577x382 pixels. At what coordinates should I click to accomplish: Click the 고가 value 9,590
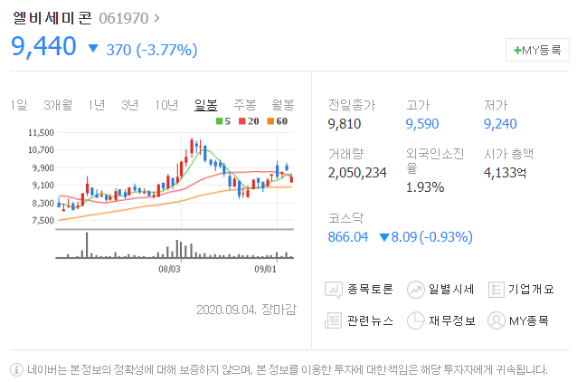422,124
